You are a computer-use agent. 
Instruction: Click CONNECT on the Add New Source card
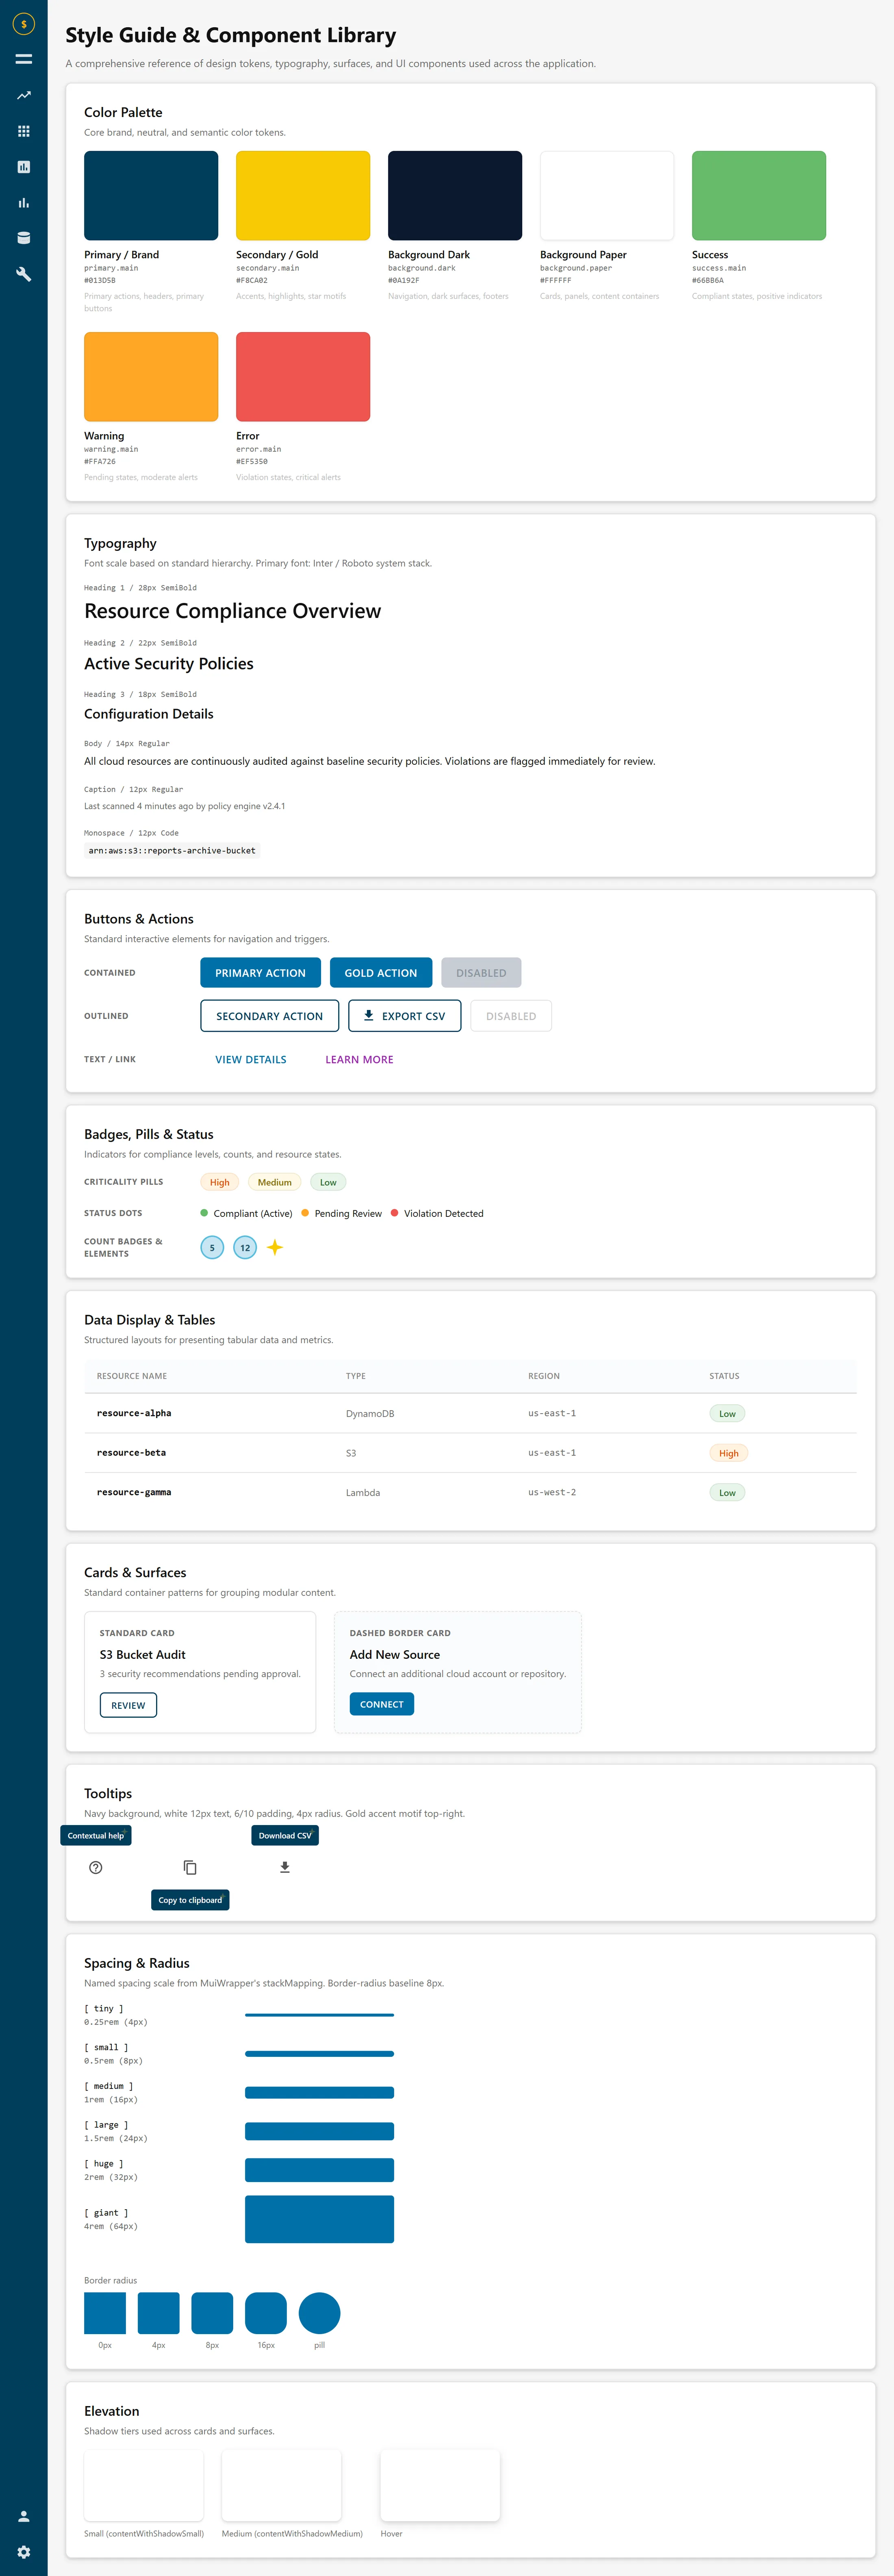point(382,1704)
